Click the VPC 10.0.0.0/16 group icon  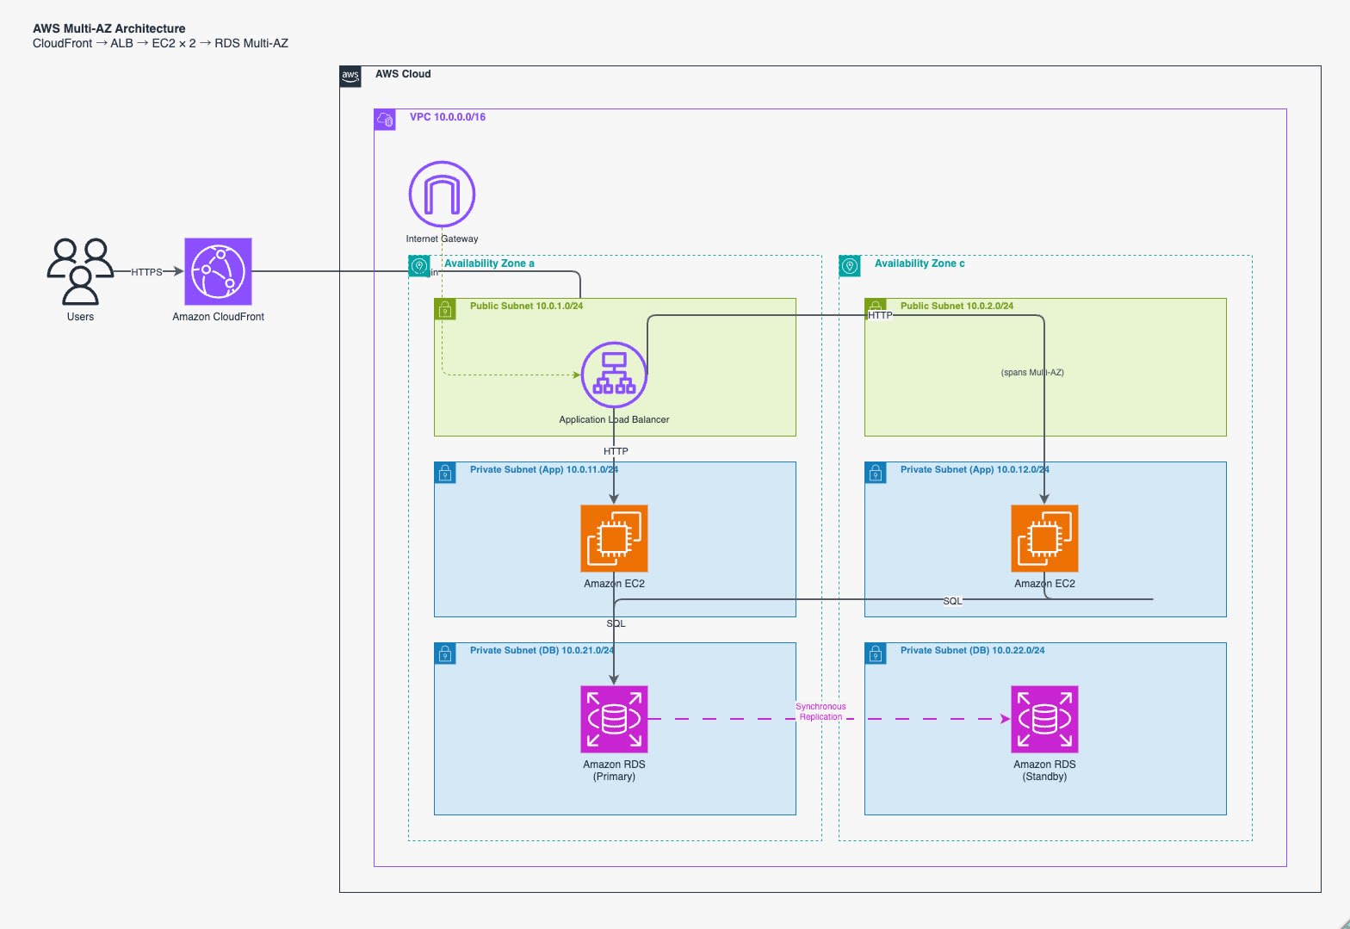coord(385,120)
